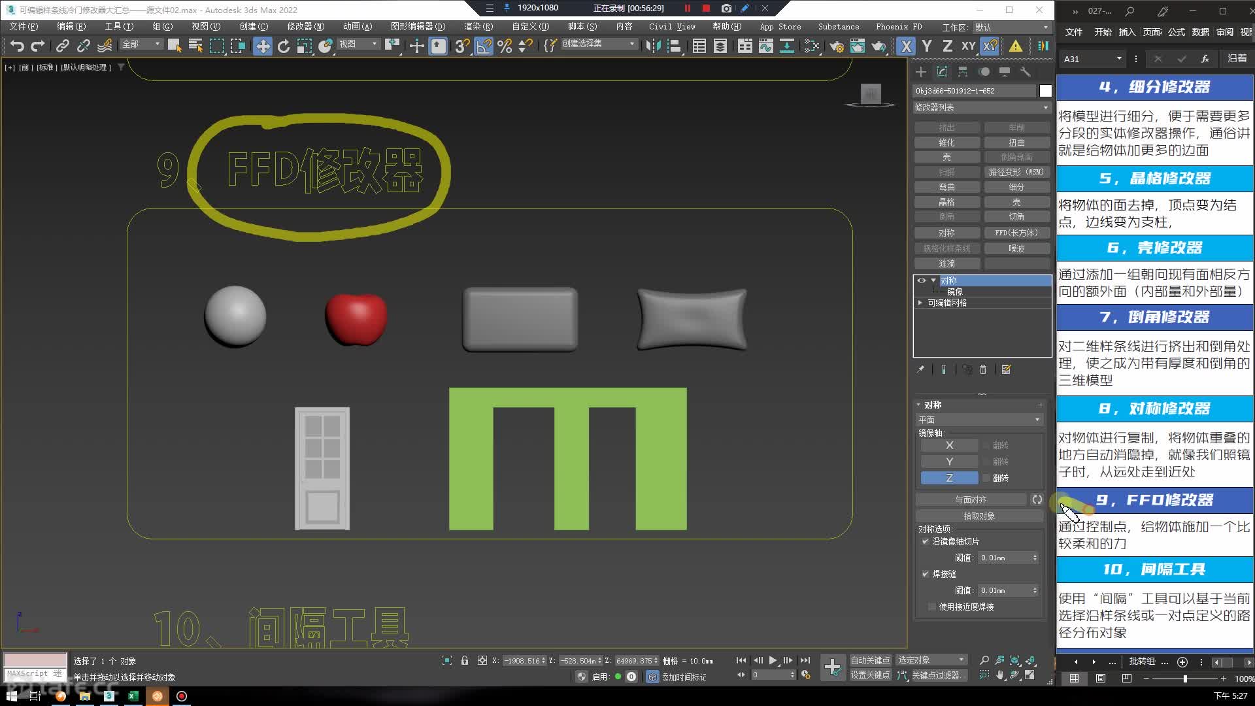Screen dimensions: 1255x706
Task: Click the Mirror tool icon
Action: click(652, 46)
